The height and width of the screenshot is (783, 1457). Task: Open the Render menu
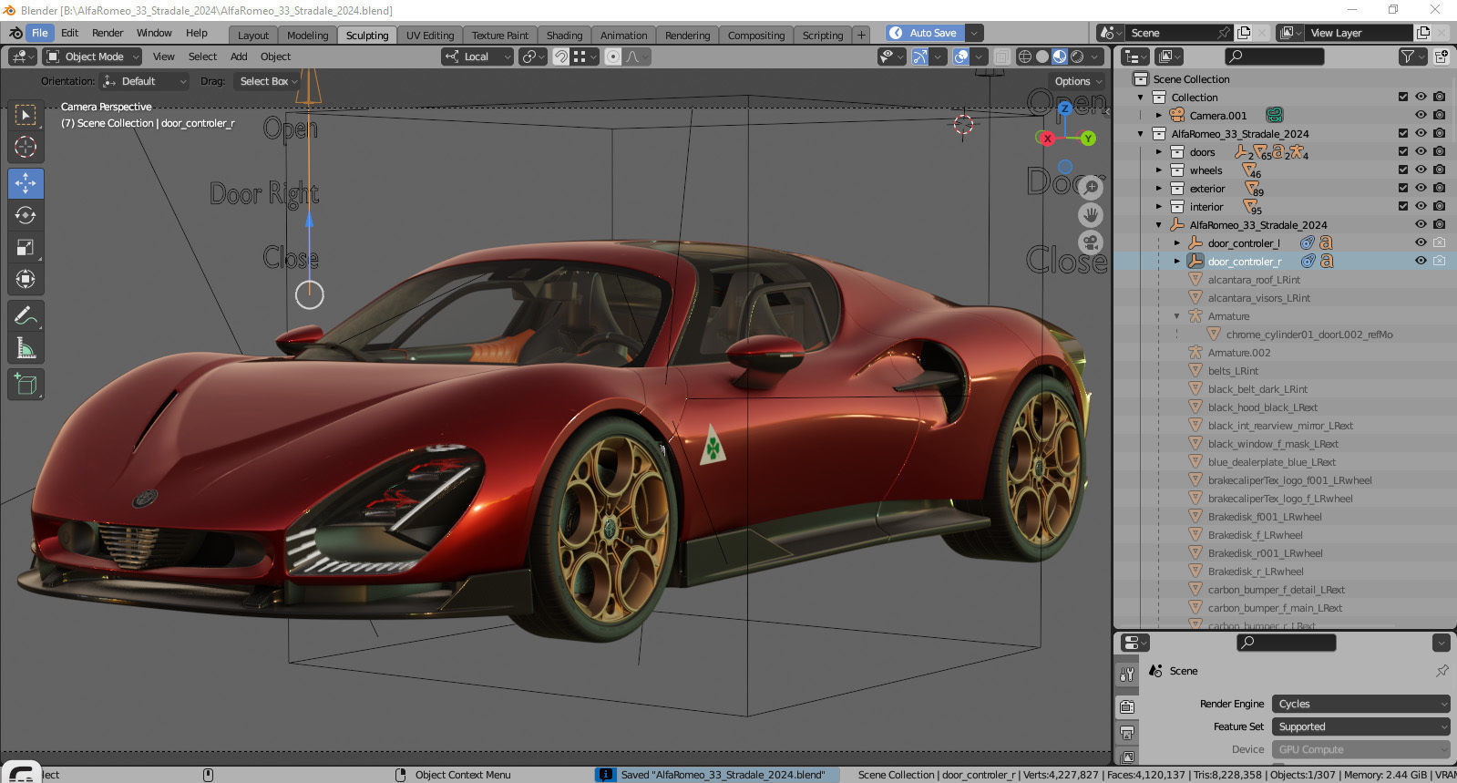(x=108, y=33)
